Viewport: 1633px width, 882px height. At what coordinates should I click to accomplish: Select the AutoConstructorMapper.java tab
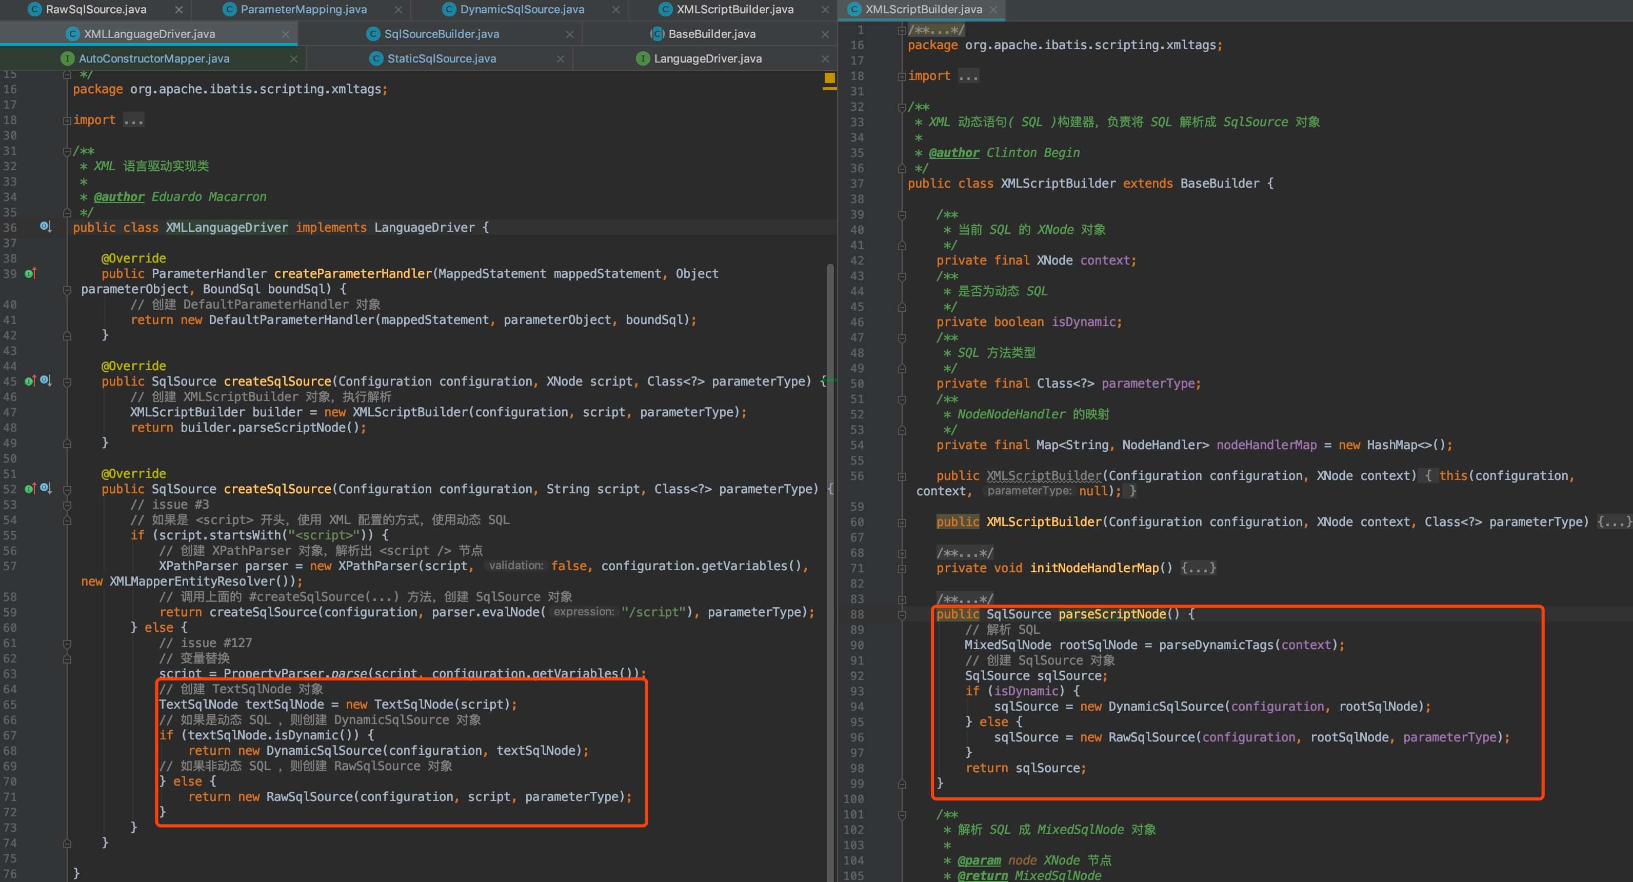click(154, 59)
